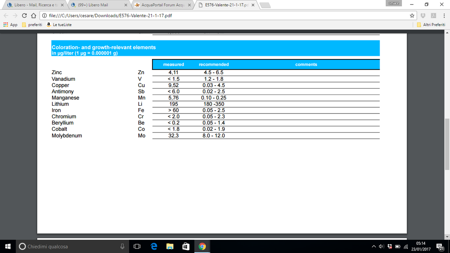Go to the browser home page

click(x=33, y=15)
